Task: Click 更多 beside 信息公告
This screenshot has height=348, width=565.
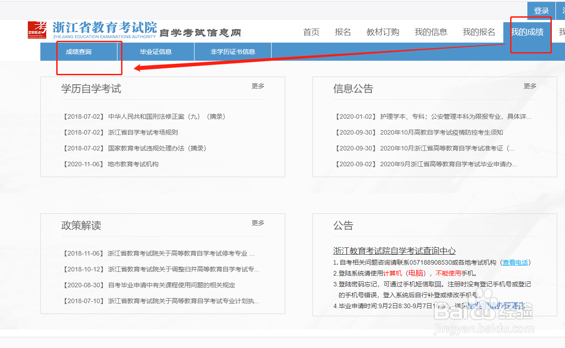Action: click(530, 86)
